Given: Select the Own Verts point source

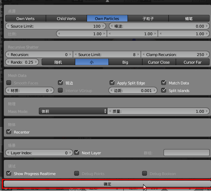Looking at the screenshot, I should tap(25, 18).
